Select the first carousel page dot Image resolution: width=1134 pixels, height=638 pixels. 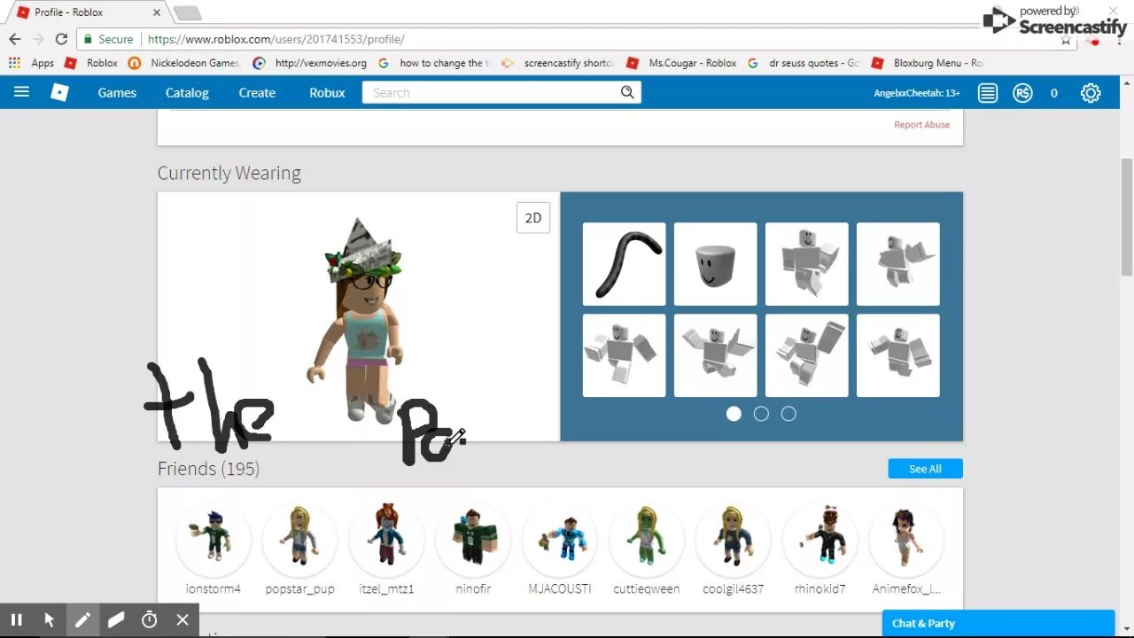pyautogui.click(x=734, y=414)
